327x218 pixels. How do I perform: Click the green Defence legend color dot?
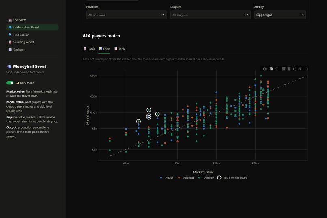(x=199, y=178)
